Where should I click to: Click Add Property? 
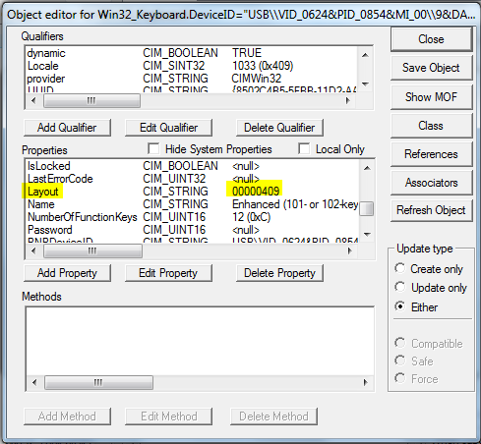(67, 273)
